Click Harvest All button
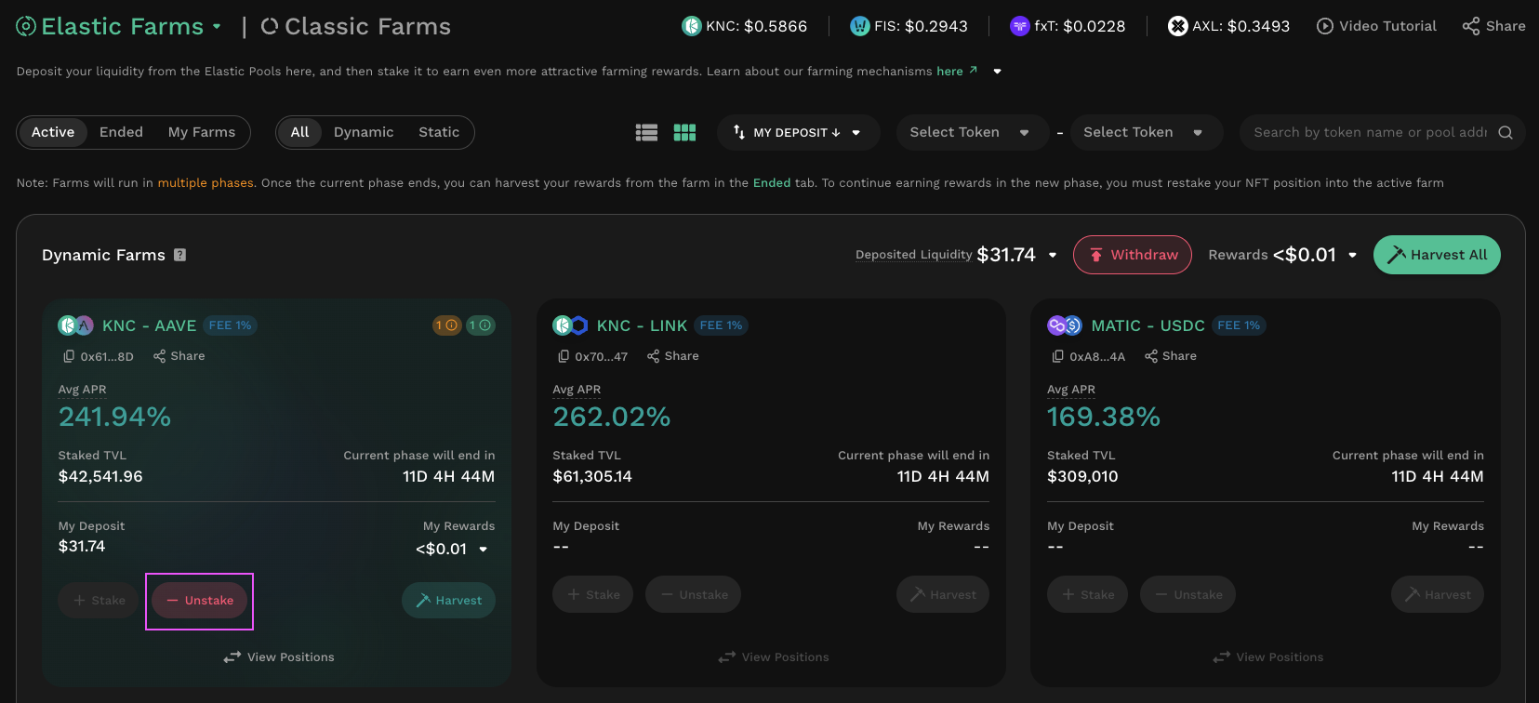Screen dimensions: 1539x703 pyautogui.click(x=1437, y=255)
